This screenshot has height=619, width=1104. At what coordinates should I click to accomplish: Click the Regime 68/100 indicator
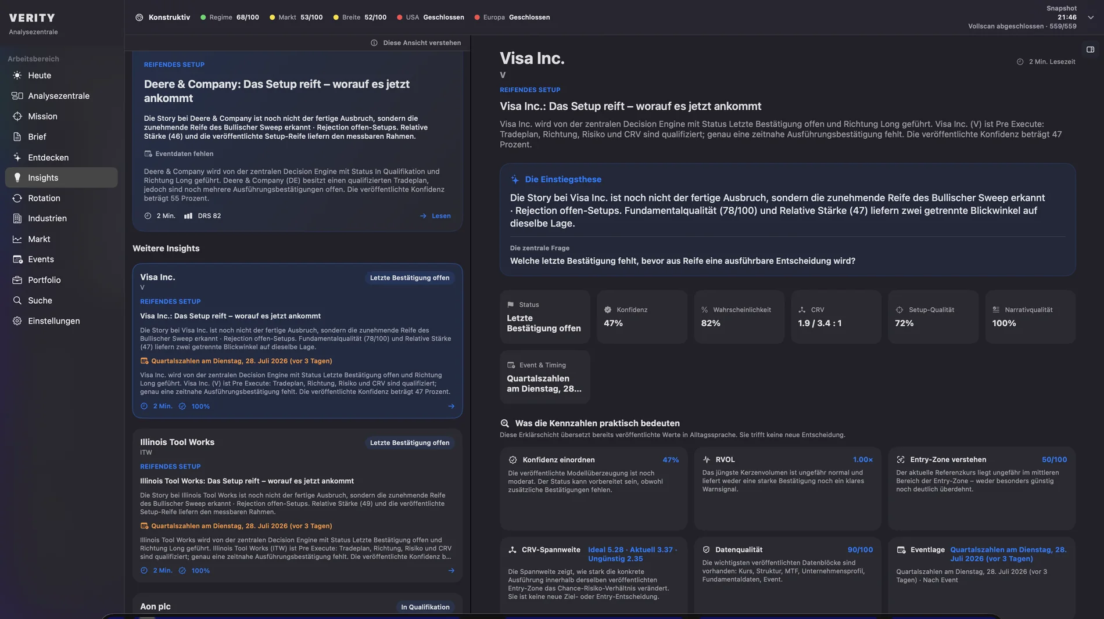[x=230, y=17]
